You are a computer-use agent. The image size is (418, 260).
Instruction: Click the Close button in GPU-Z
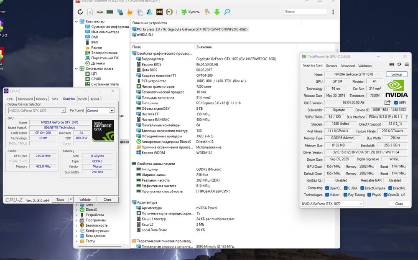[399, 204]
